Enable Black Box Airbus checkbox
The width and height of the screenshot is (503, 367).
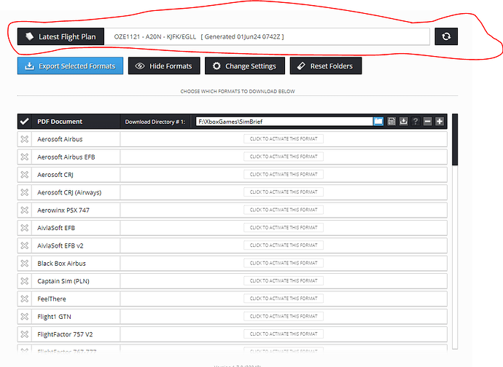[24, 263]
